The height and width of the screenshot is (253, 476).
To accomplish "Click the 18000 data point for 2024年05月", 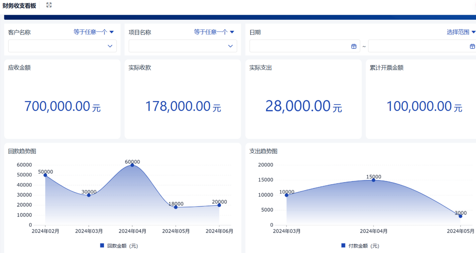I will point(176,207).
